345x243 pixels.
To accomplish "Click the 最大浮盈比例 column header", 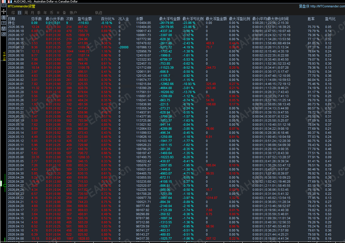I will [x=240, y=19].
